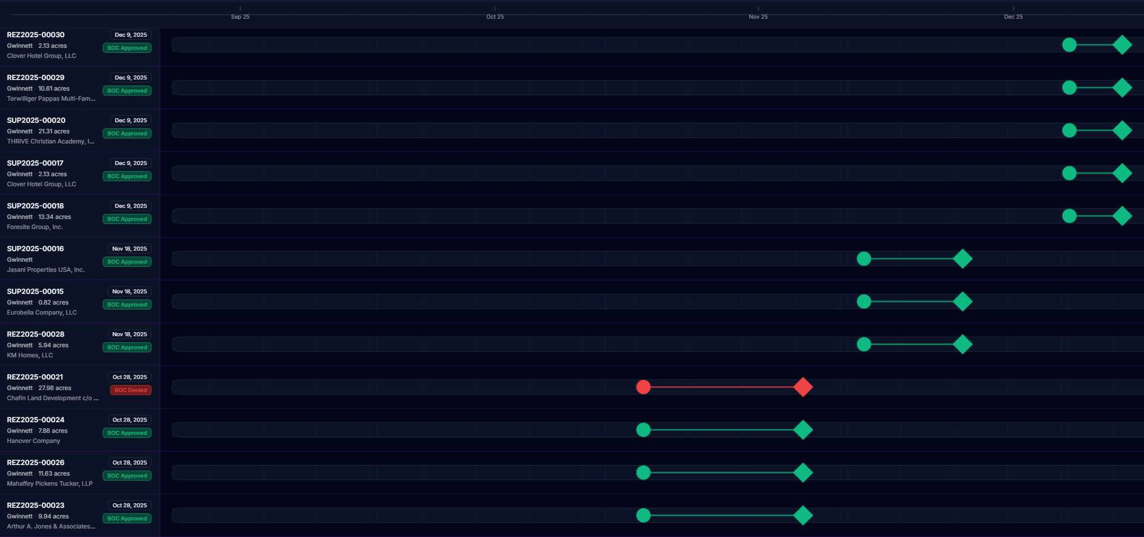Image resolution: width=1144 pixels, height=537 pixels.
Task: Select the REZ2025-00026 case entry
Action: [36, 463]
